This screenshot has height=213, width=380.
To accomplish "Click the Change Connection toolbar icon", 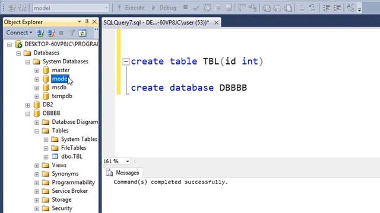I will pos(23,8).
